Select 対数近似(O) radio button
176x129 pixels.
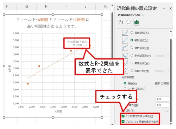pyautogui.click(x=132, y=48)
